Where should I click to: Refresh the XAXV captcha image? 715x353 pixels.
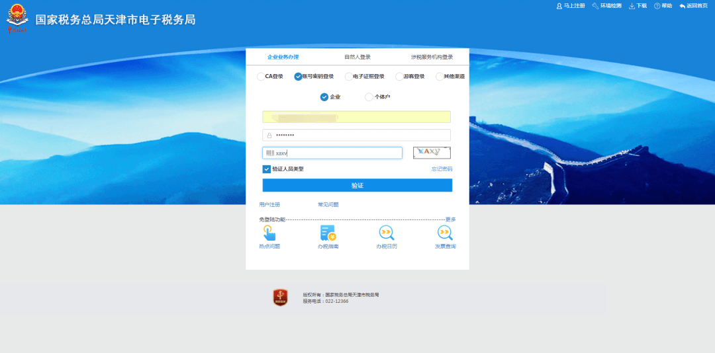[x=432, y=153]
